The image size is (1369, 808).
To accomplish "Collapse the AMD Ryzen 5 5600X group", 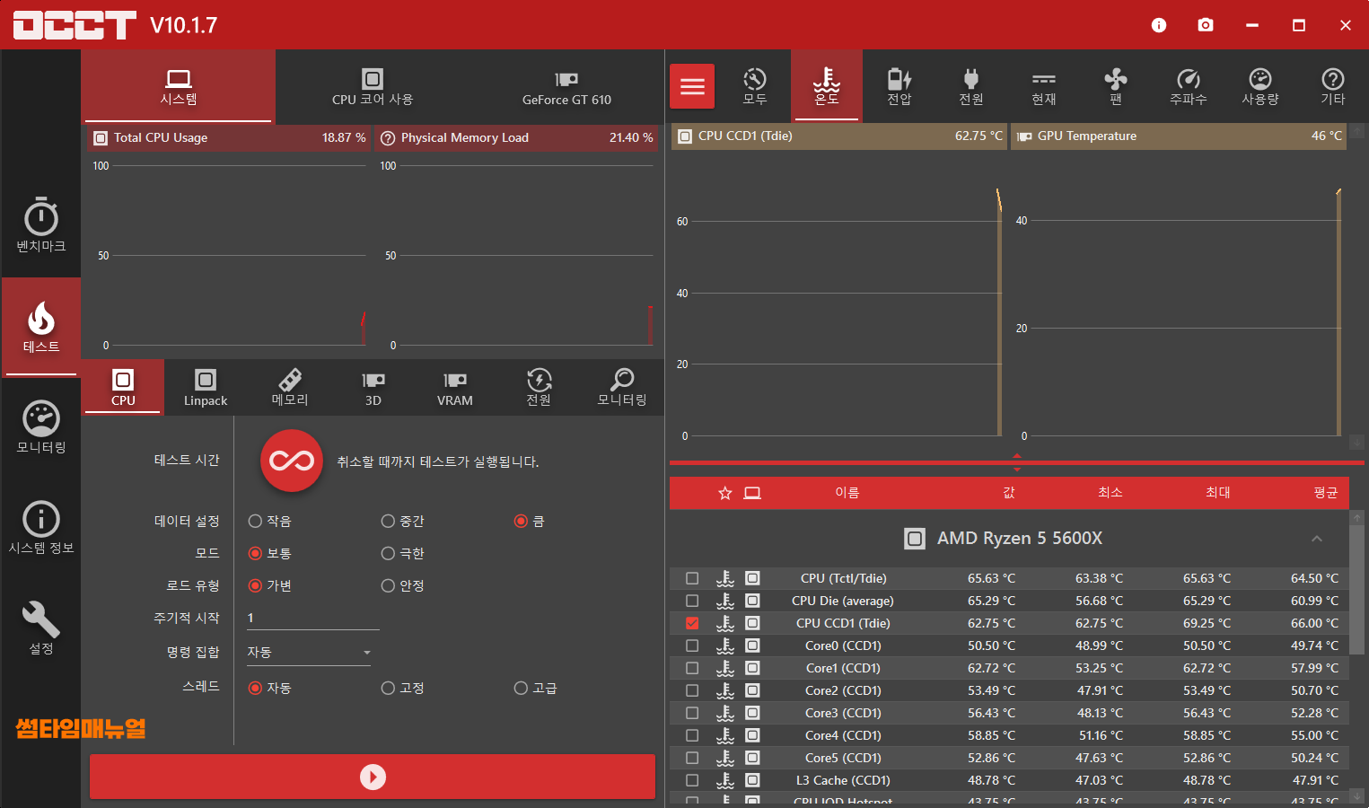I will [x=1317, y=539].
